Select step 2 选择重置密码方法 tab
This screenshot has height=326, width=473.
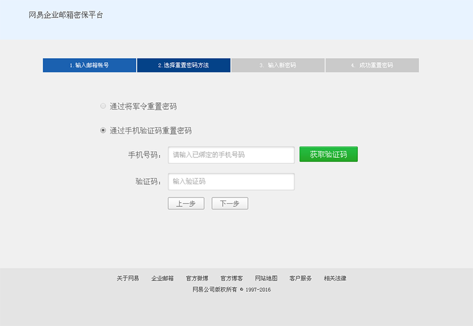coord(183,65)
